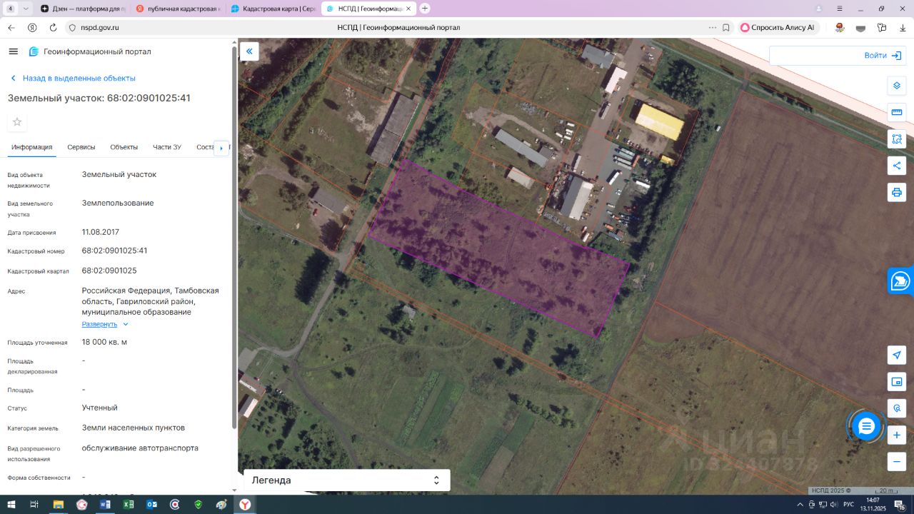Click Земли населенных пунктов value
914x514 pixels.
[134, 428]
